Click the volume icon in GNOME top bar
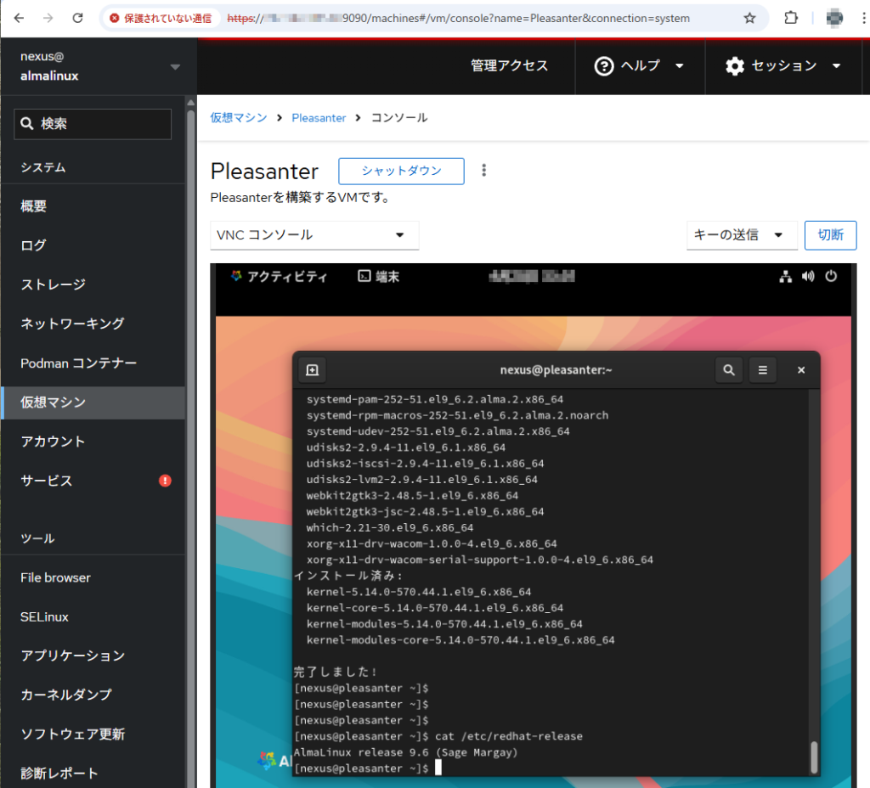The height and width of the screenshot is (788, 870). click(x=808, y=276)
